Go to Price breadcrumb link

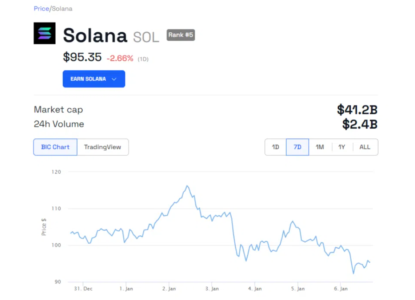[41, 9]
